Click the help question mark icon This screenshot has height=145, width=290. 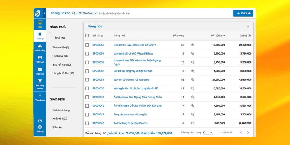[x=40, y=121]
